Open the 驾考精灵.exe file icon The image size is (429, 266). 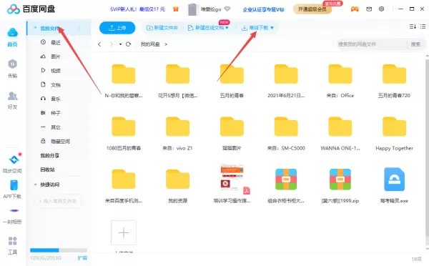tap(394, 179)
